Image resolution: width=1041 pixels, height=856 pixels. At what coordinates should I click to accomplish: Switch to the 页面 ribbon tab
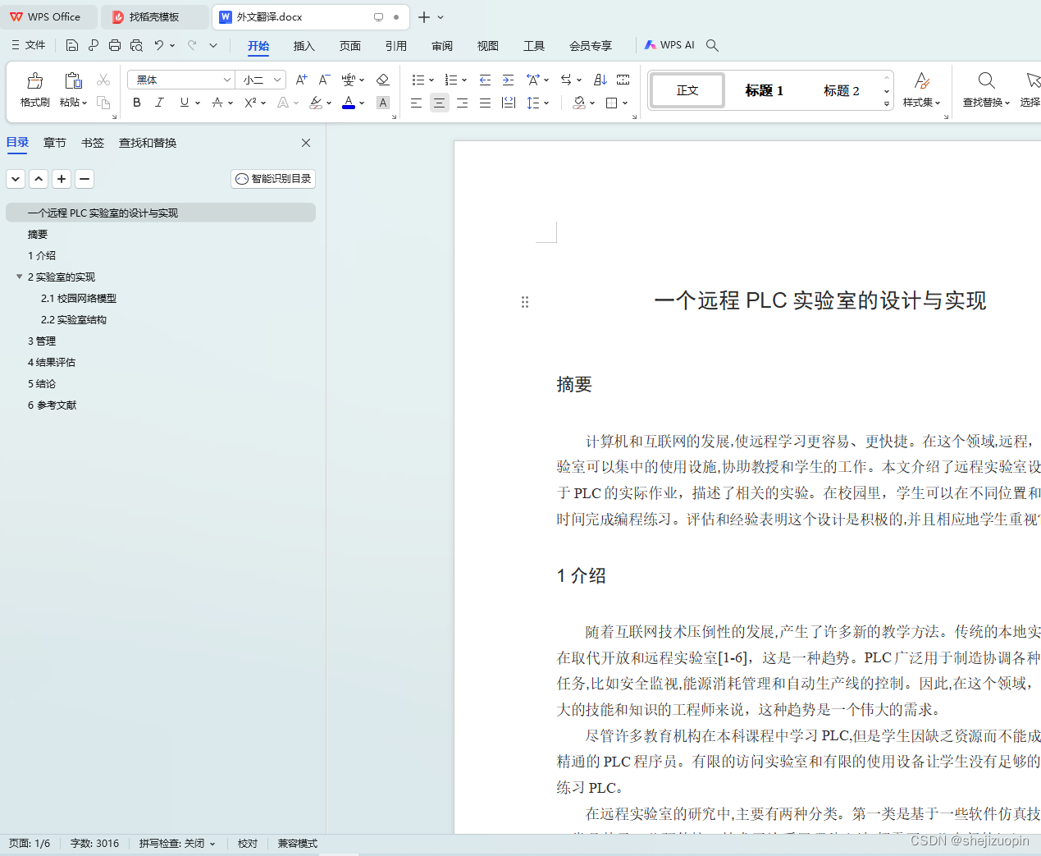point(350,46)
